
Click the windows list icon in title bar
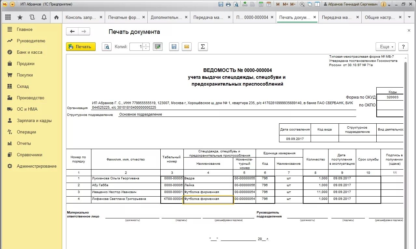pyautogui.click(x=309, y=4)
